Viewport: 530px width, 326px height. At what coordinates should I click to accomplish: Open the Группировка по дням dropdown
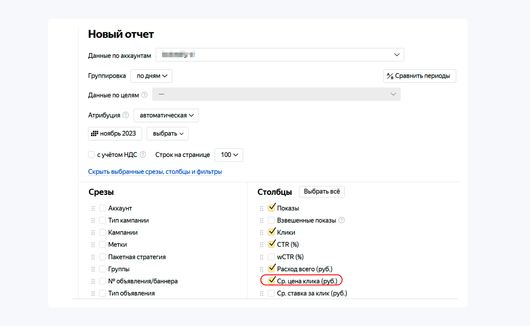[151, 76]
